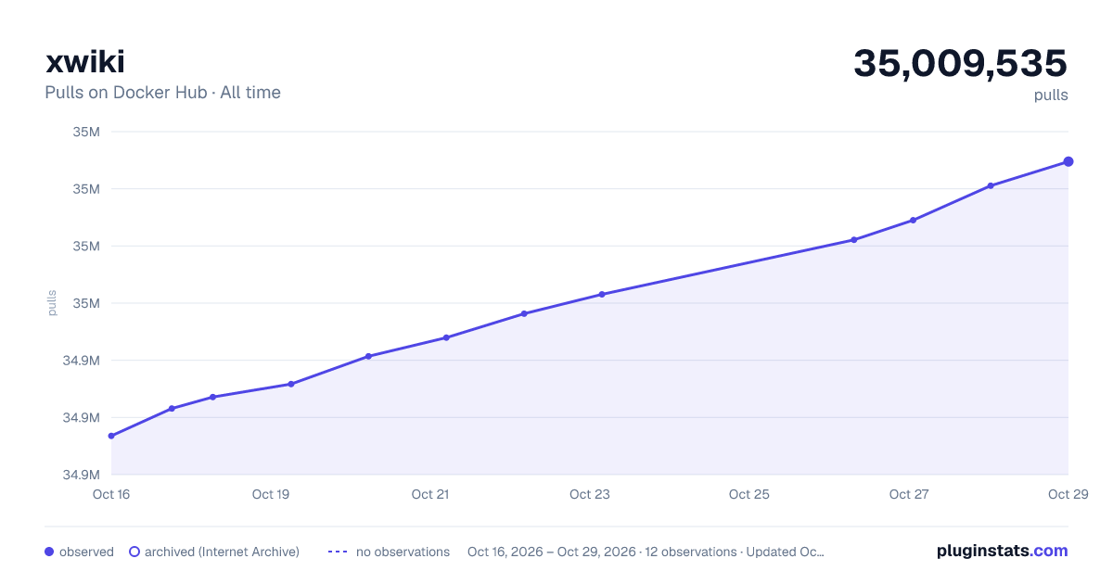Select the large final data point on Oct 29

1068,161
